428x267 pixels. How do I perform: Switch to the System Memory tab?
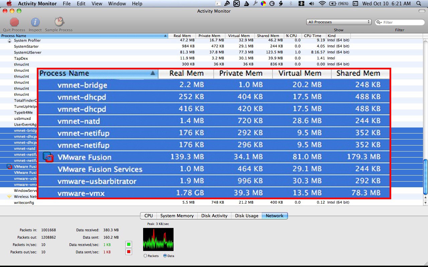177,216
